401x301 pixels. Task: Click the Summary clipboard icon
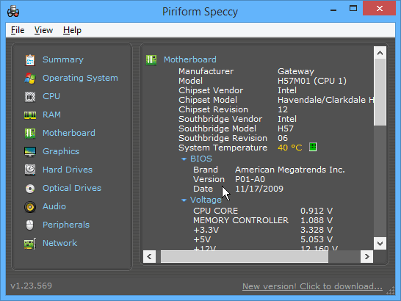tap(30, 60)
